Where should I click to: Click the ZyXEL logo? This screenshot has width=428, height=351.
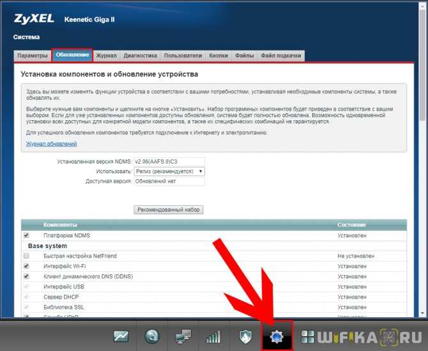pyautogui.click(x=34, y=19)
